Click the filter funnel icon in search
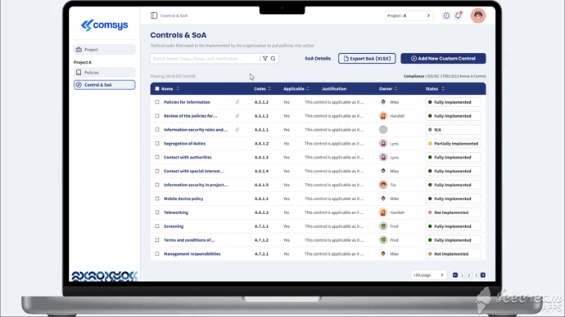565x317 pixels. pyautogui.click(x=265, y=59)
